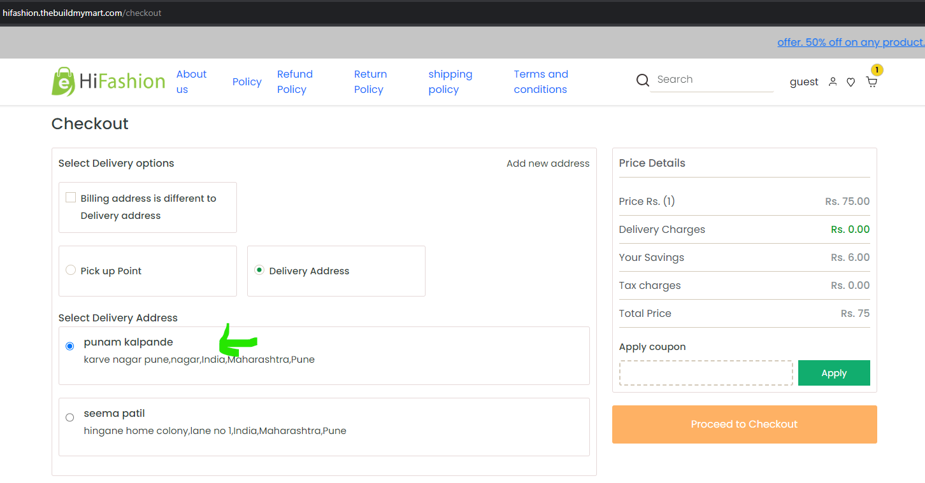Click the HiFashion logo
The height and width of the screenshot is (483, 925).
108,81
